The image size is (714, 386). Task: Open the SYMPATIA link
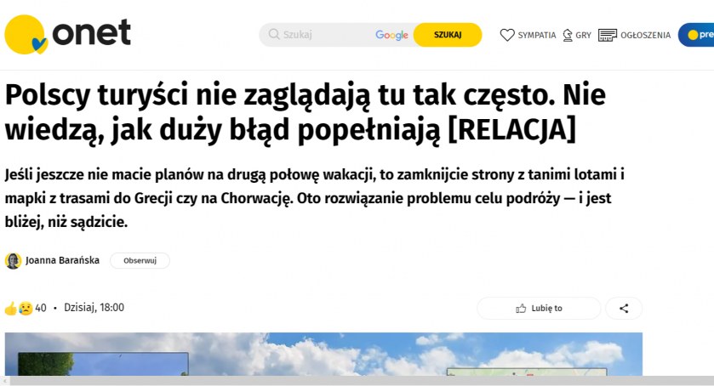(x=536, y=35)
